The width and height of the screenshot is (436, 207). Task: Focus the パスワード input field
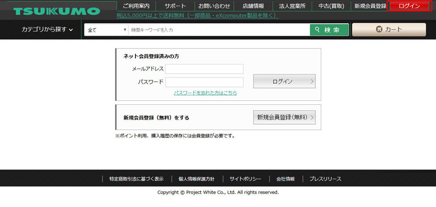(204, 82)
